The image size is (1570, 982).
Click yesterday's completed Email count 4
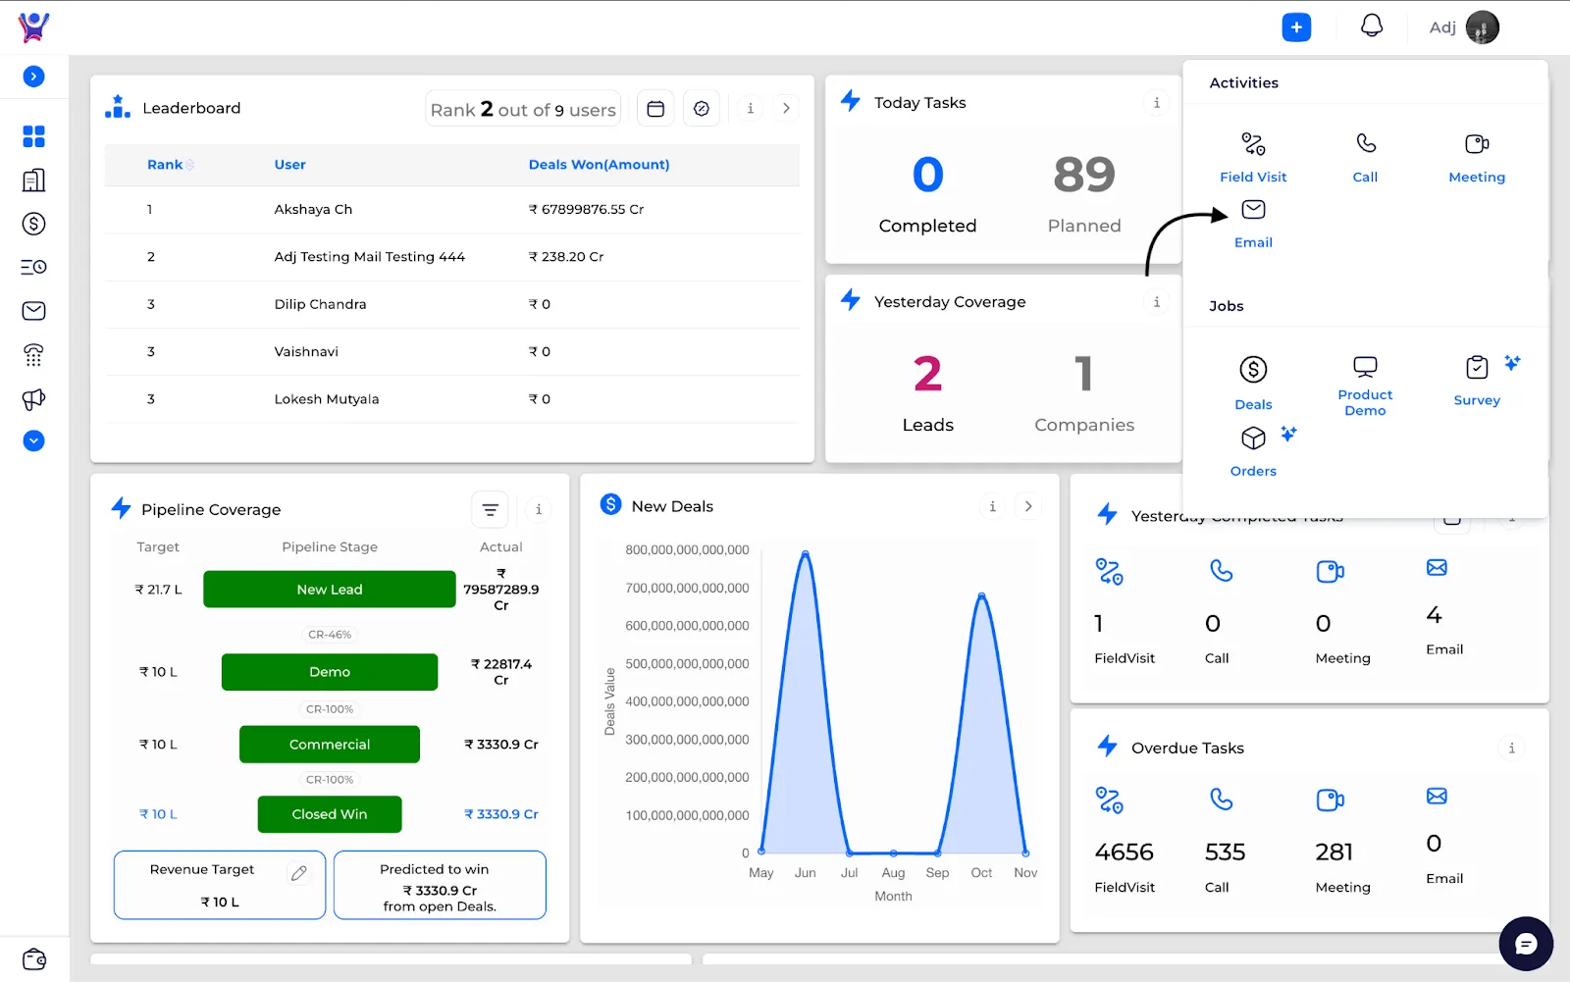pyautogui.click(x=1435, y=615)
